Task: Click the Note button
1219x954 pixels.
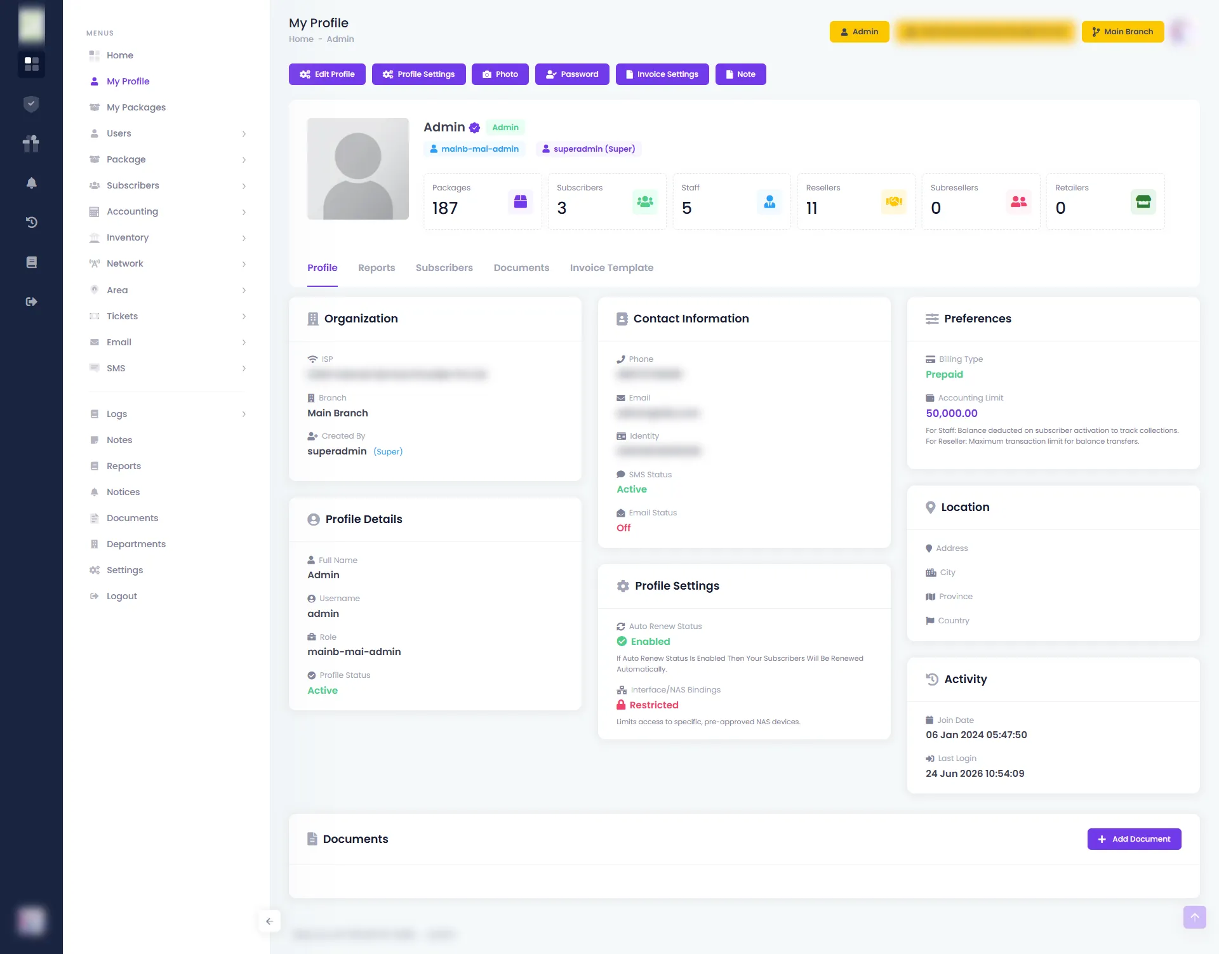Action: tap(741, 74)
